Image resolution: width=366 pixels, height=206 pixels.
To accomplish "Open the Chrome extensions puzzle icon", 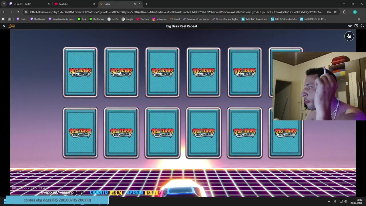I will [x=345, y=12].
